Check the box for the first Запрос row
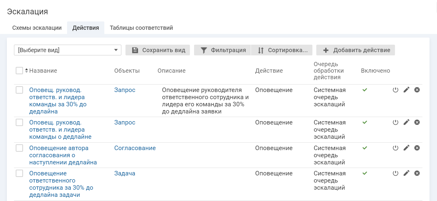Screen dimensions: 437x201 click(19, 90)
